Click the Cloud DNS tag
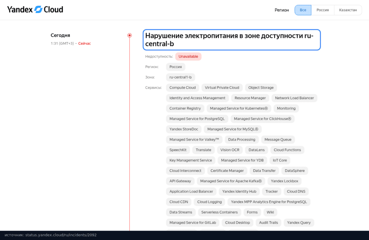369x240 pixels. pos(296,191)
